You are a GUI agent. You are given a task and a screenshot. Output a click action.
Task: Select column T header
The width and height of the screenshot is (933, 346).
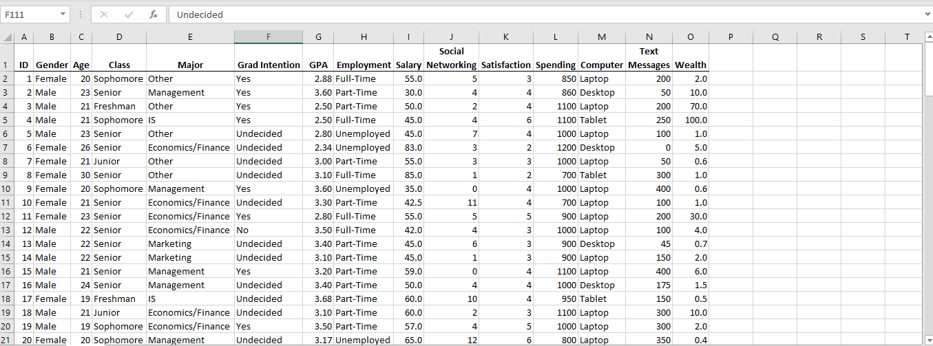(x=907, y=37)
